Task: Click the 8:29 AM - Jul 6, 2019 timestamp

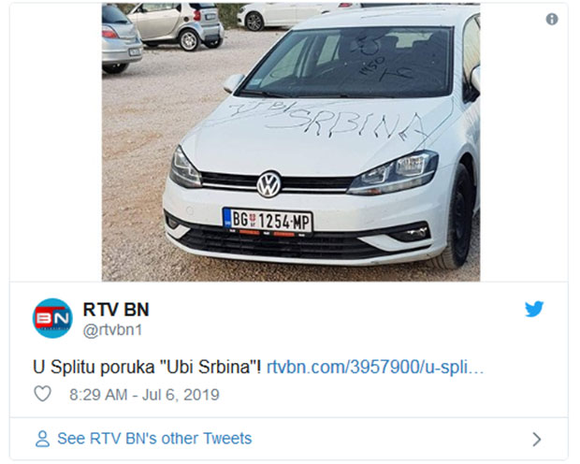Action: [144, 395]
